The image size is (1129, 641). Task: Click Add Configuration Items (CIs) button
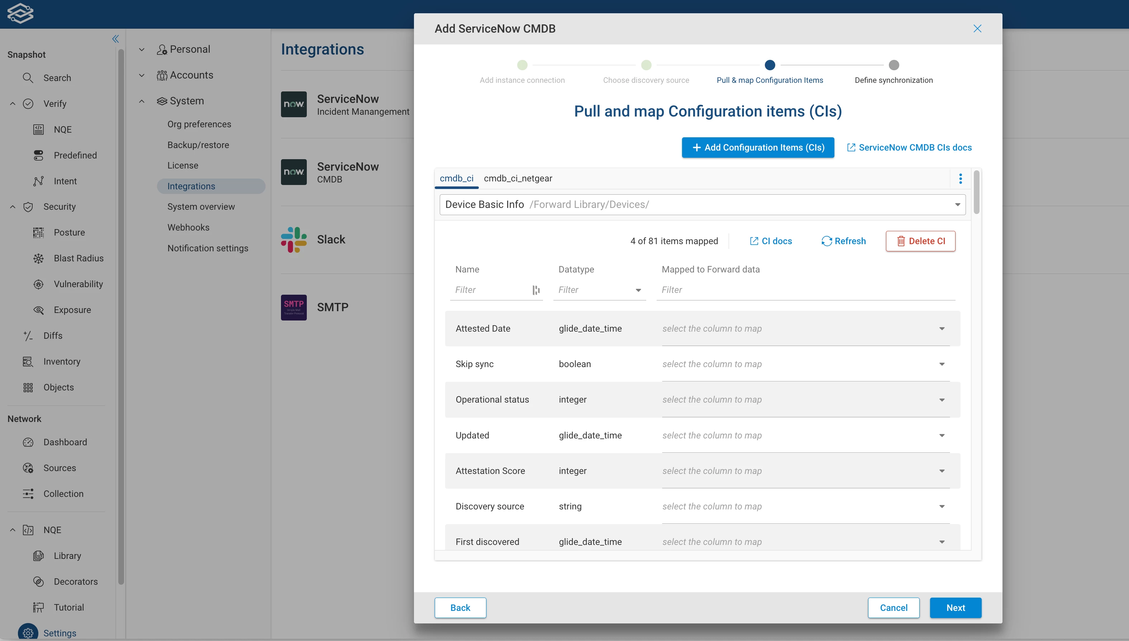click(758, 147)
